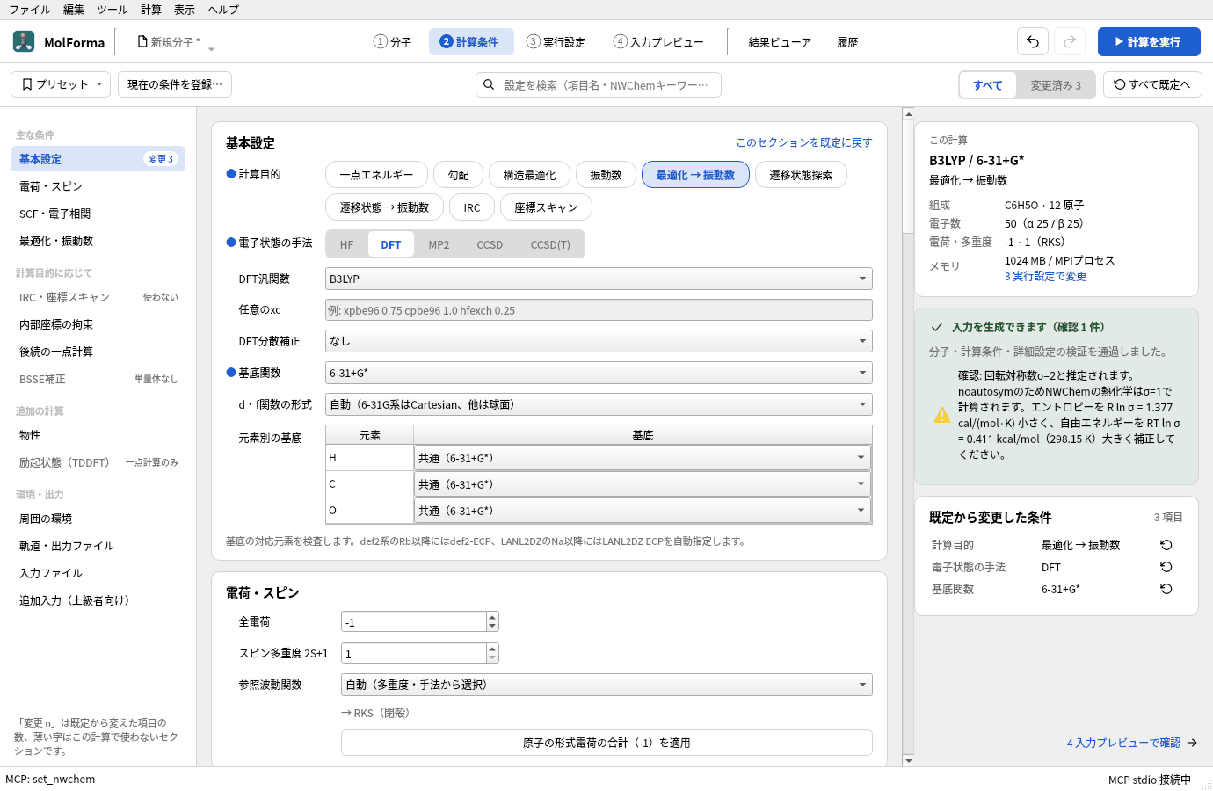Click the bookmark icon on プリセット

[x=27, y=84]
